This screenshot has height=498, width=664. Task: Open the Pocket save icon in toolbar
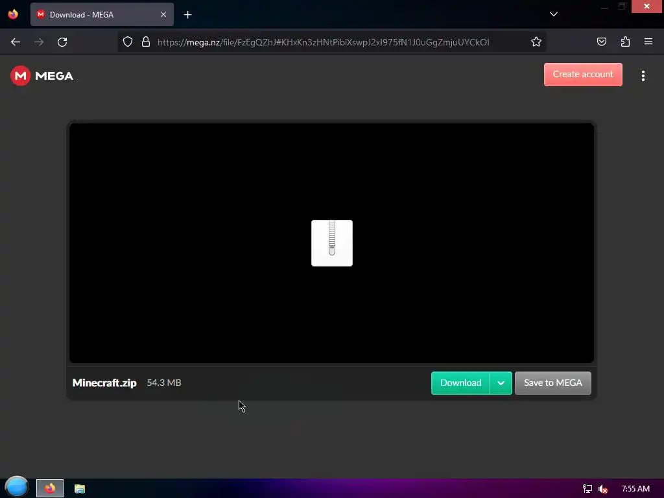(x=601, y=41)
